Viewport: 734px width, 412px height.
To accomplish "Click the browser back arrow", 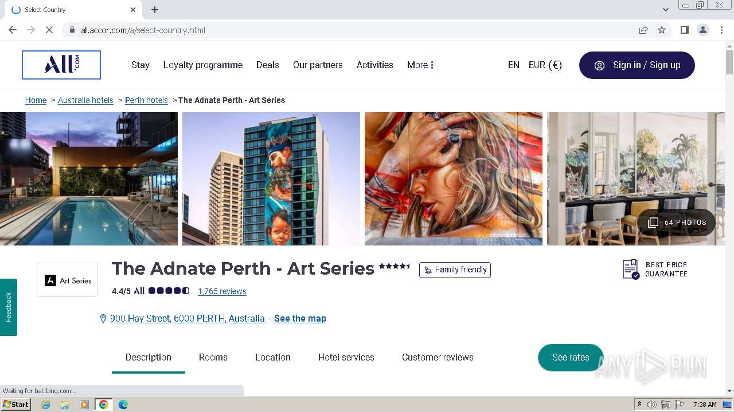I will [x=13, y=30].
